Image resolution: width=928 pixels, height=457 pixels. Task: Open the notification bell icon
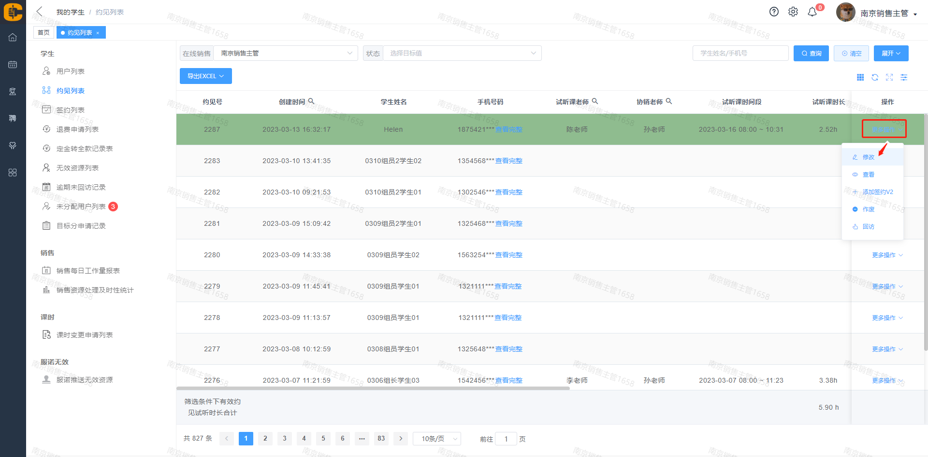click(812, 12)
